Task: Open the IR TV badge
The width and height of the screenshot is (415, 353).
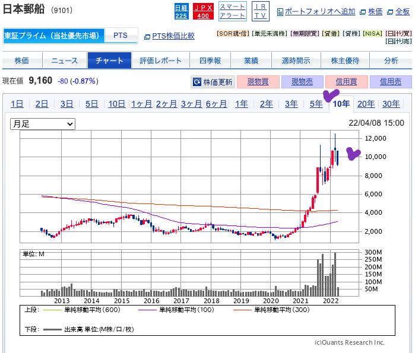Action: [261, 11]
